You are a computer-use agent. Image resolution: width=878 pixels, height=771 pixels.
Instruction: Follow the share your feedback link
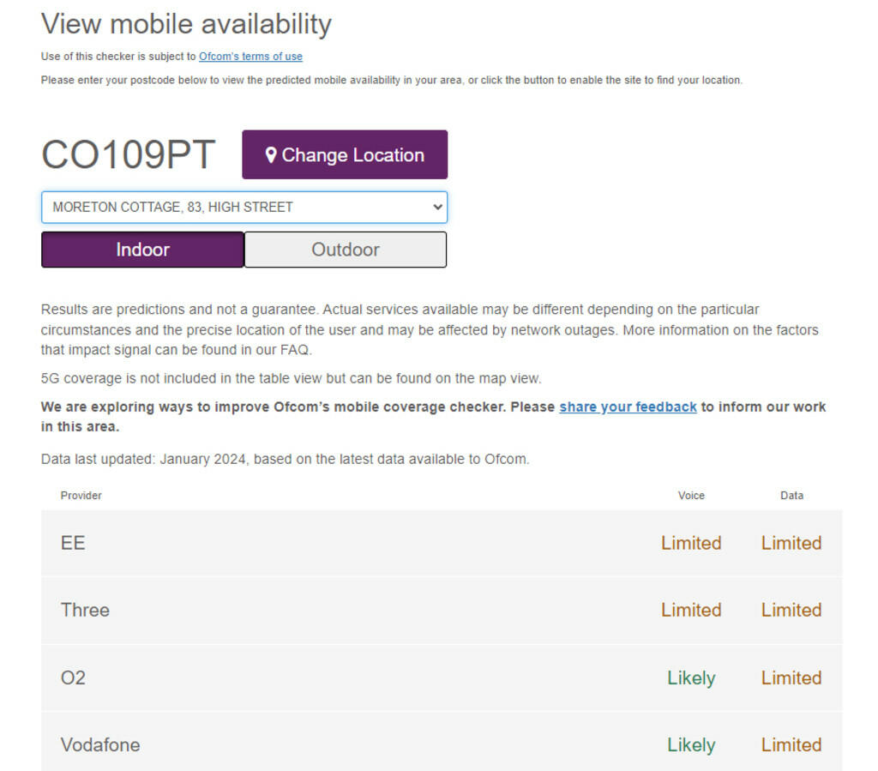[x=628, y=407]
